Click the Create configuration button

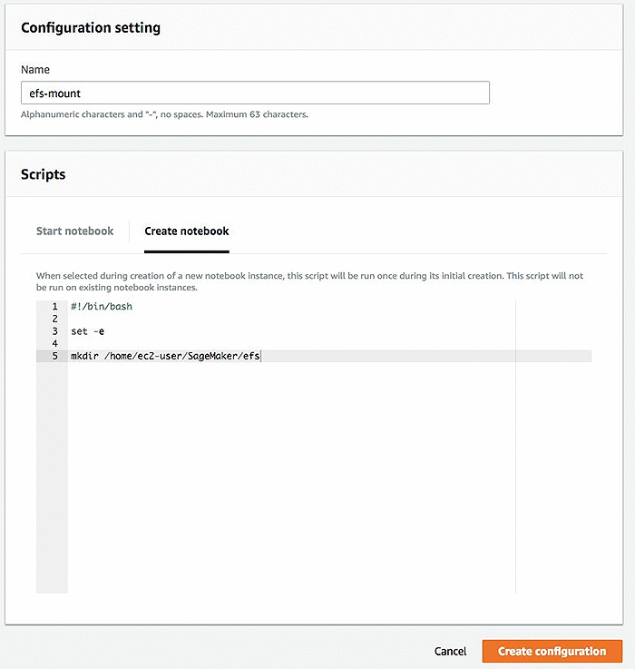tap(552, 651)
